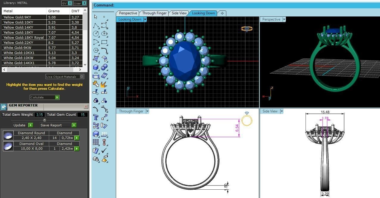Expand the Diamond Oval 2,42tw details arrow

pos(77,148)
